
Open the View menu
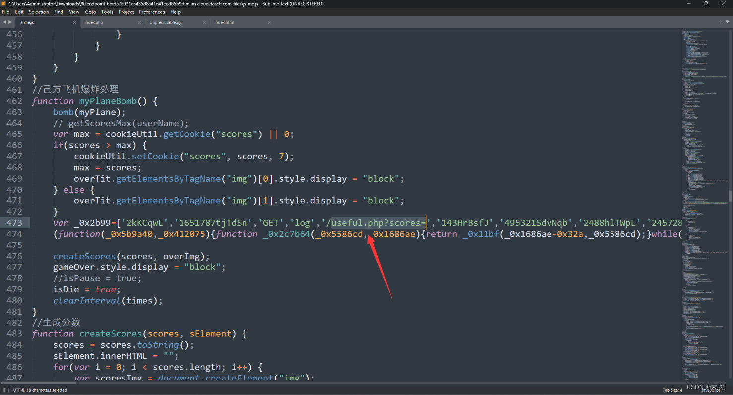click(x=74, y=12)
